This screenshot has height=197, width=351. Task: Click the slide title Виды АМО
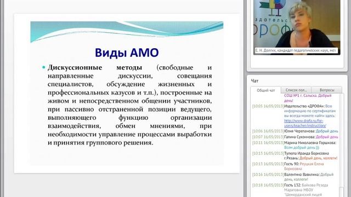[127, 53]
